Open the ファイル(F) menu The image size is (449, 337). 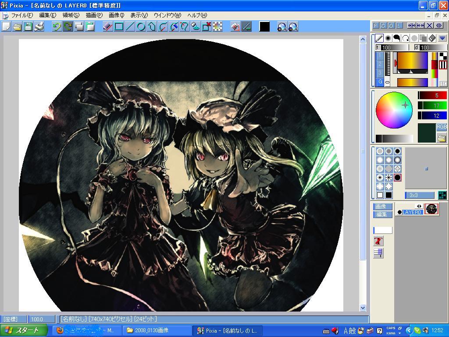click(x=22, y=15)
